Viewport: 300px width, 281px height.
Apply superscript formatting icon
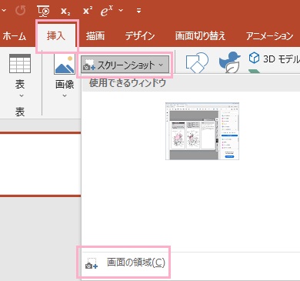point(88,11)
